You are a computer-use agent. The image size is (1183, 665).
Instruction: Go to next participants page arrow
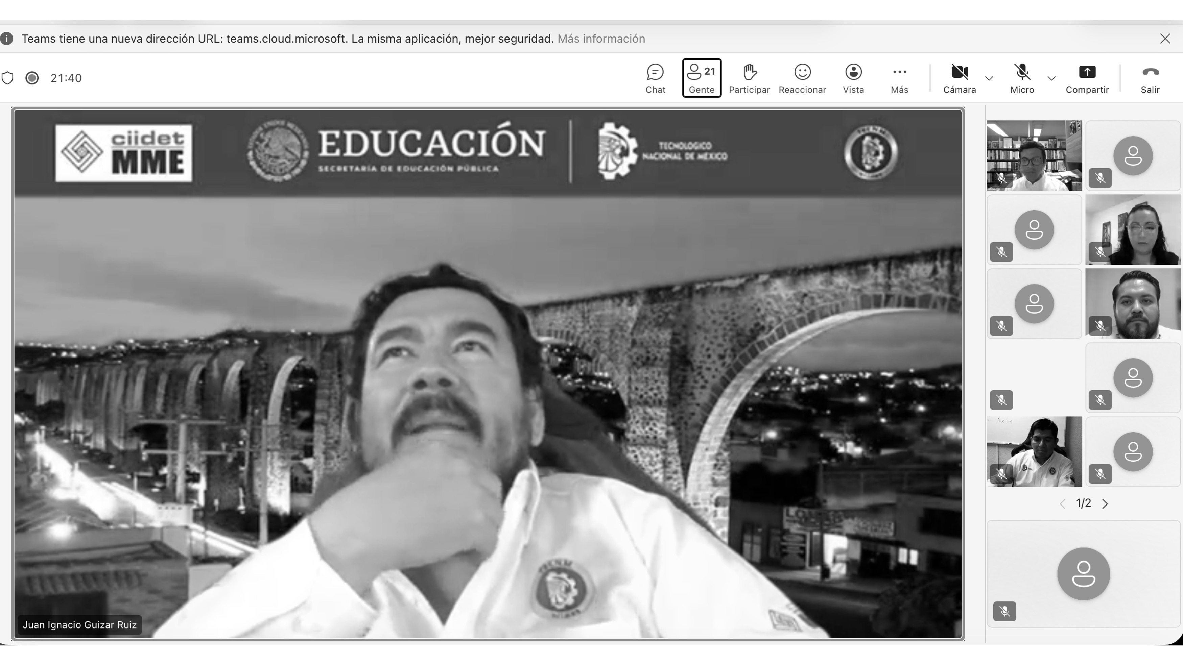(1105, 504)
